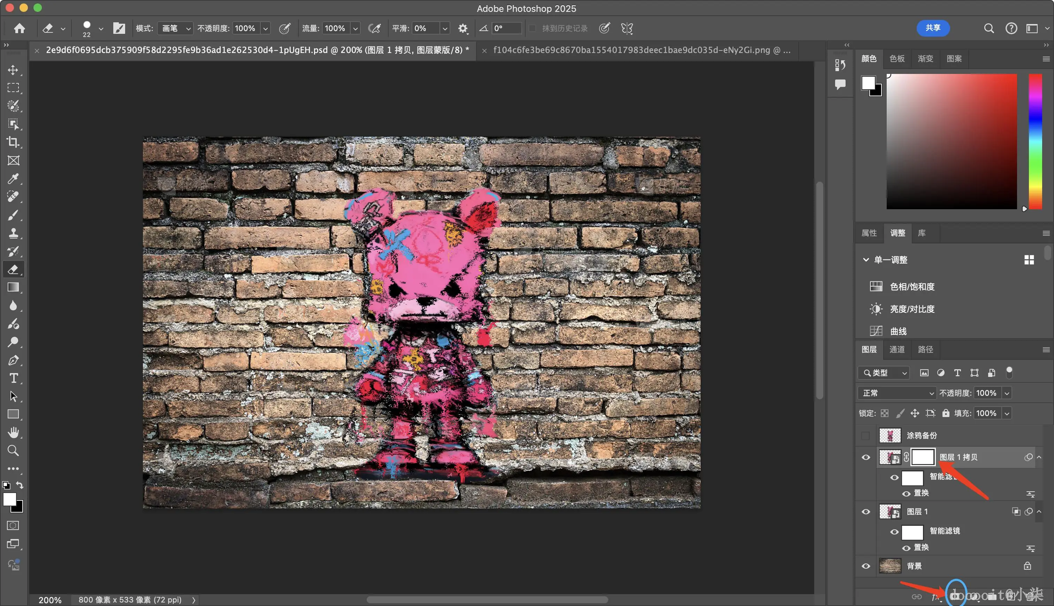Hide the 背景 layer
This screenshot has height=606, width=1054.
(x=865, y=566)
